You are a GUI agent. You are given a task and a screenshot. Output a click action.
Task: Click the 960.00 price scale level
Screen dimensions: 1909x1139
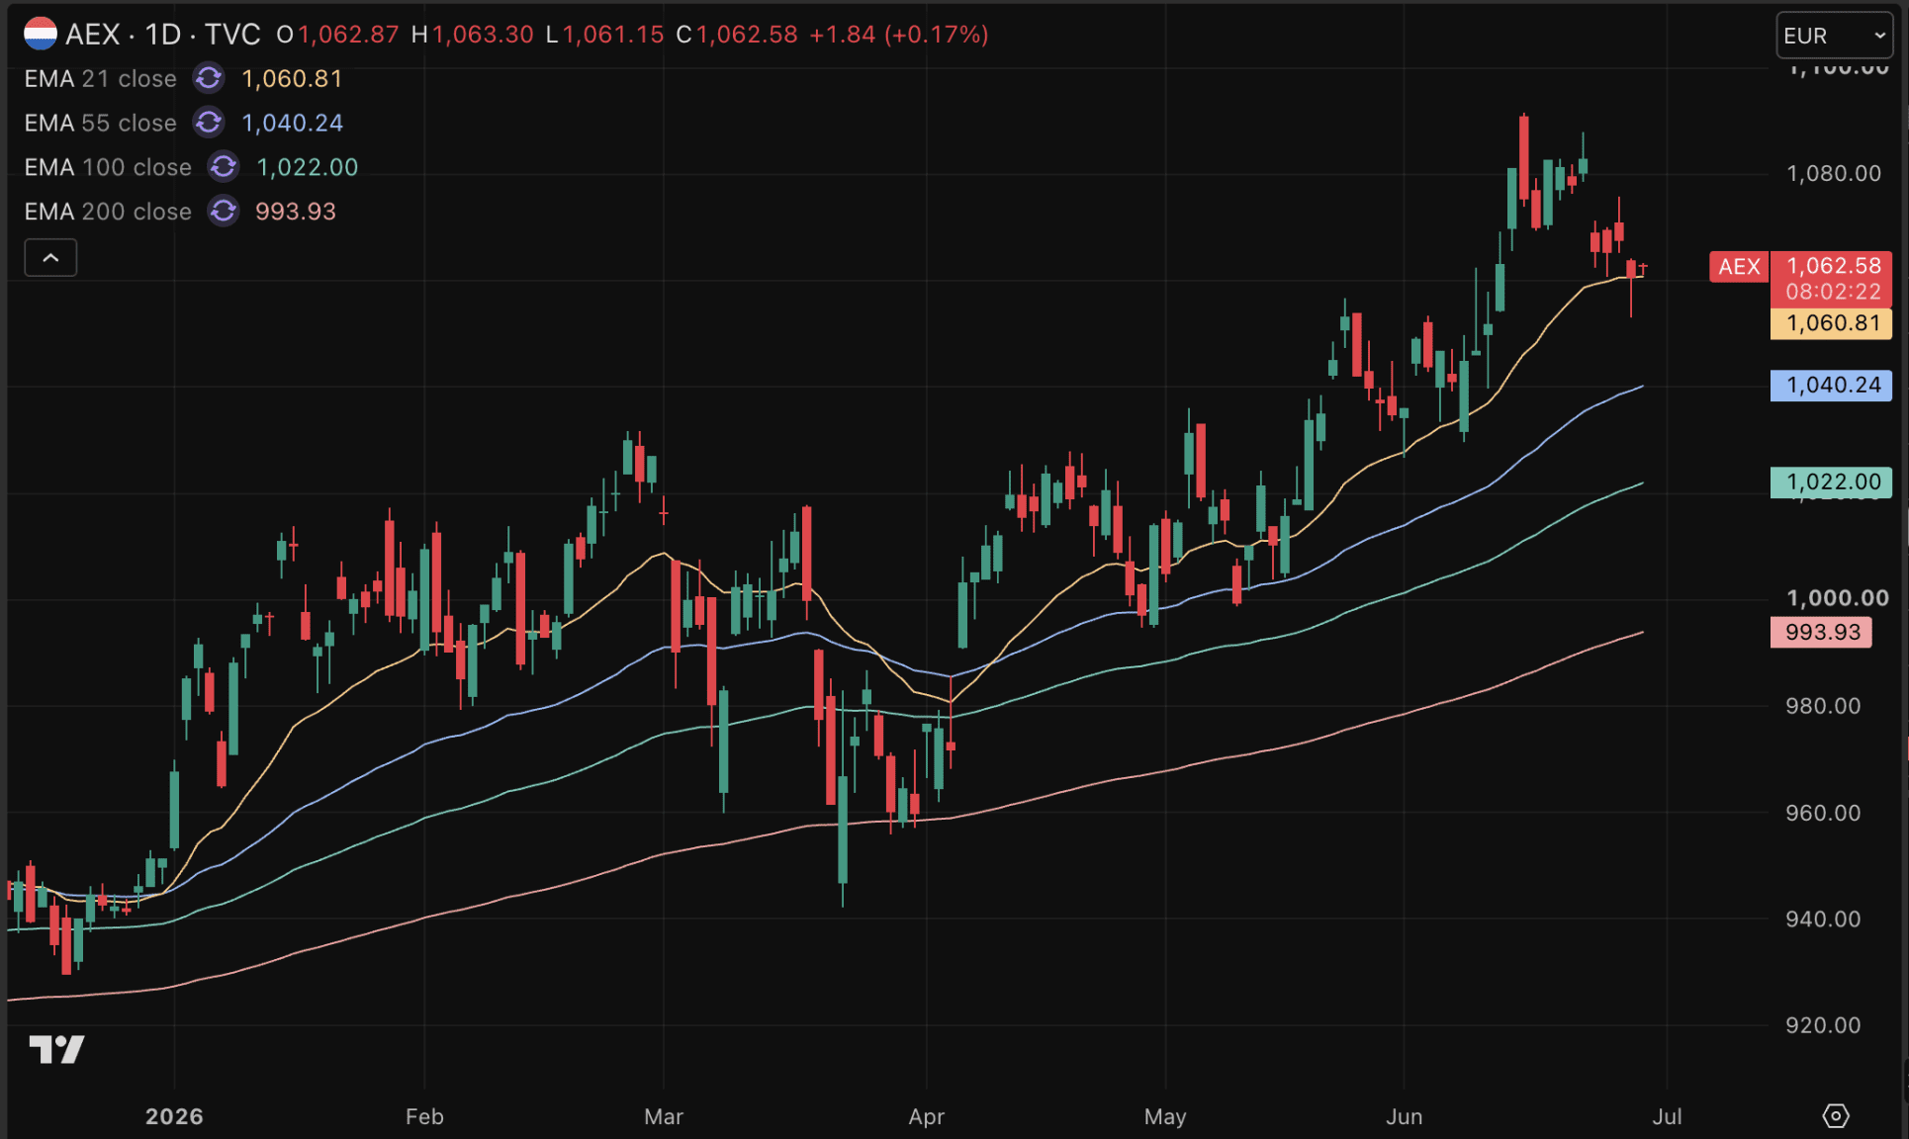[x=1823, y=813]
